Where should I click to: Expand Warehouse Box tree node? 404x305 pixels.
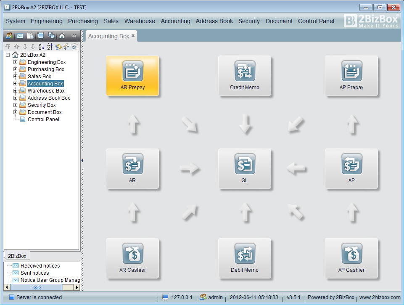[x=15, y=91]
